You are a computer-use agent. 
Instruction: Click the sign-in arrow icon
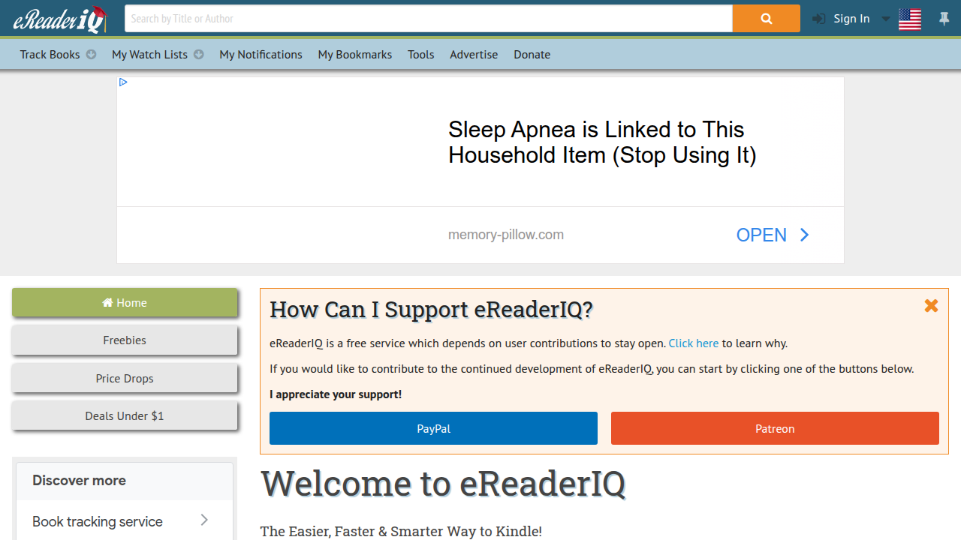tap(818, 19)
